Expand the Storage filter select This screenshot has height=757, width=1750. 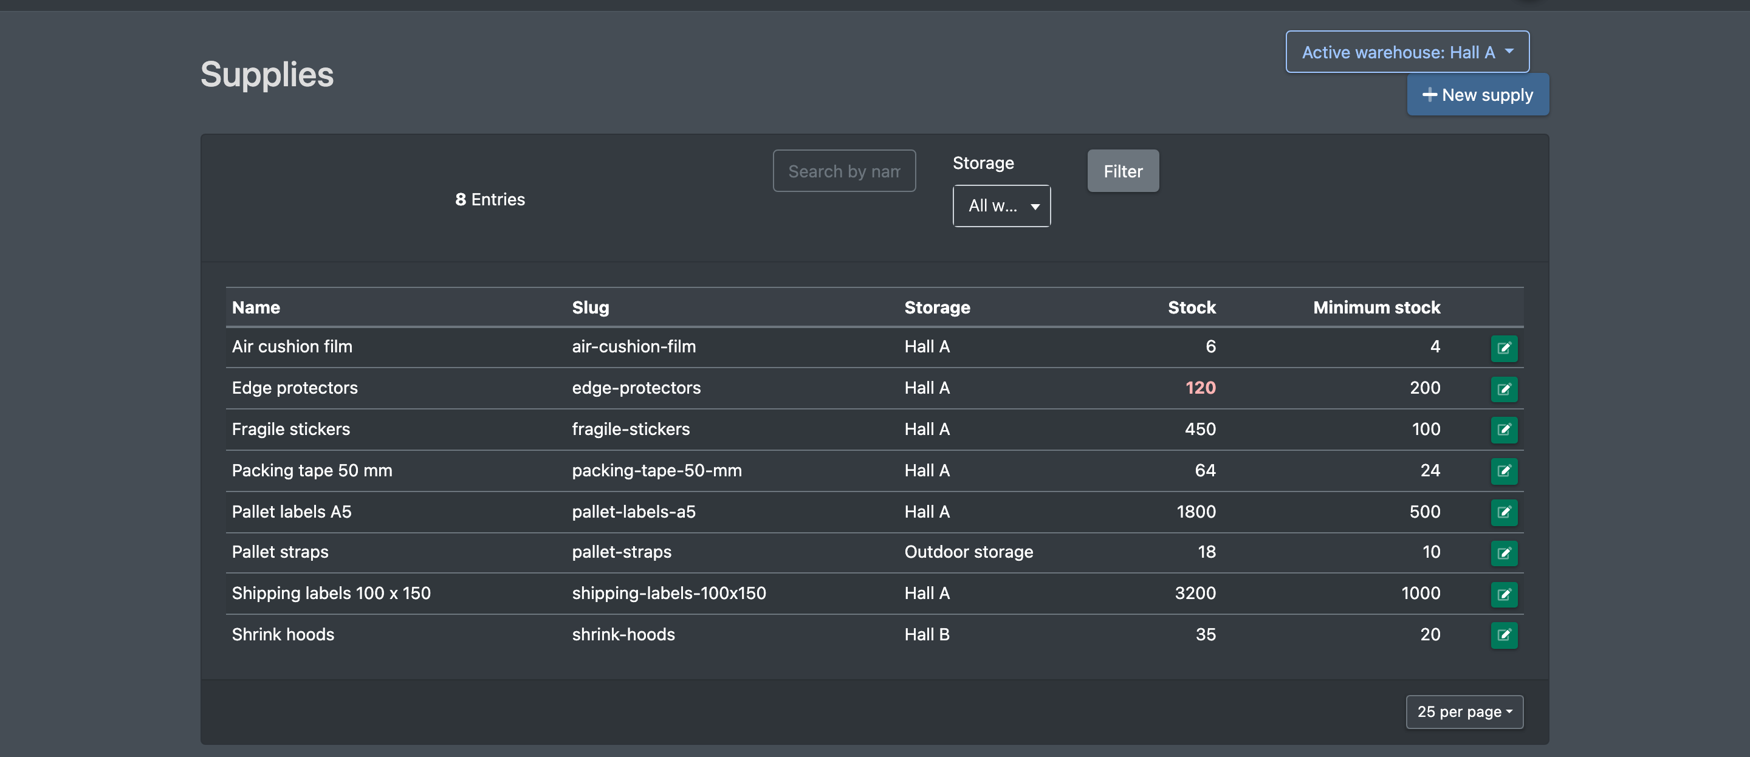[1001, 205]
